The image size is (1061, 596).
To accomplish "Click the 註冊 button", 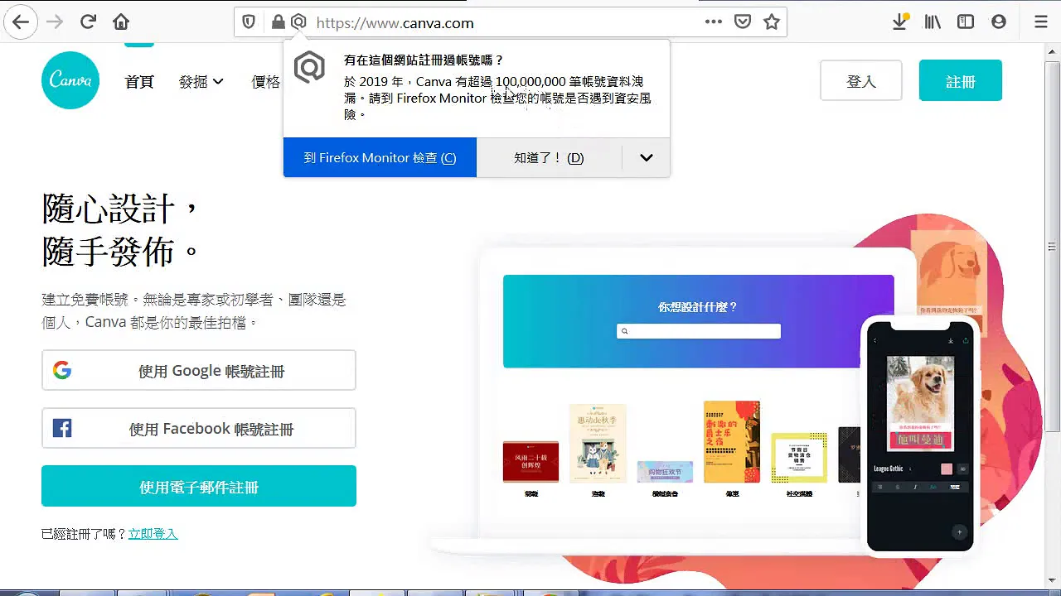I will [961, 80].
